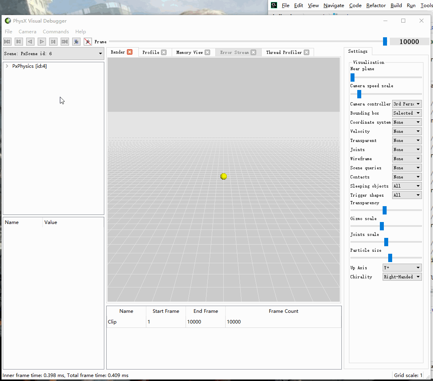Viewport: 433px width, 381px height.
Task: Jump to the last frame
Action: click(65, 42)
